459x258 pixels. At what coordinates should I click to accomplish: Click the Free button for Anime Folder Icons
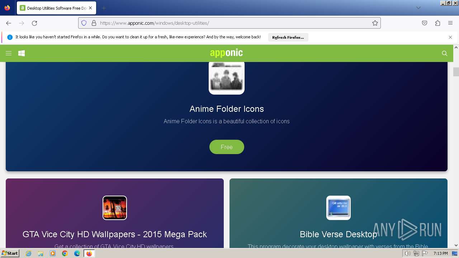coord(227,147)
